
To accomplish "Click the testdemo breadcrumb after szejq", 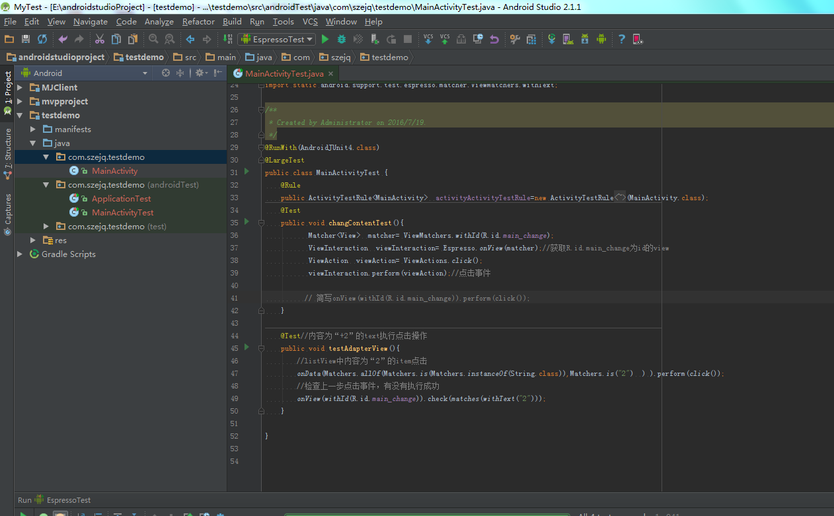I will [389, 57].
